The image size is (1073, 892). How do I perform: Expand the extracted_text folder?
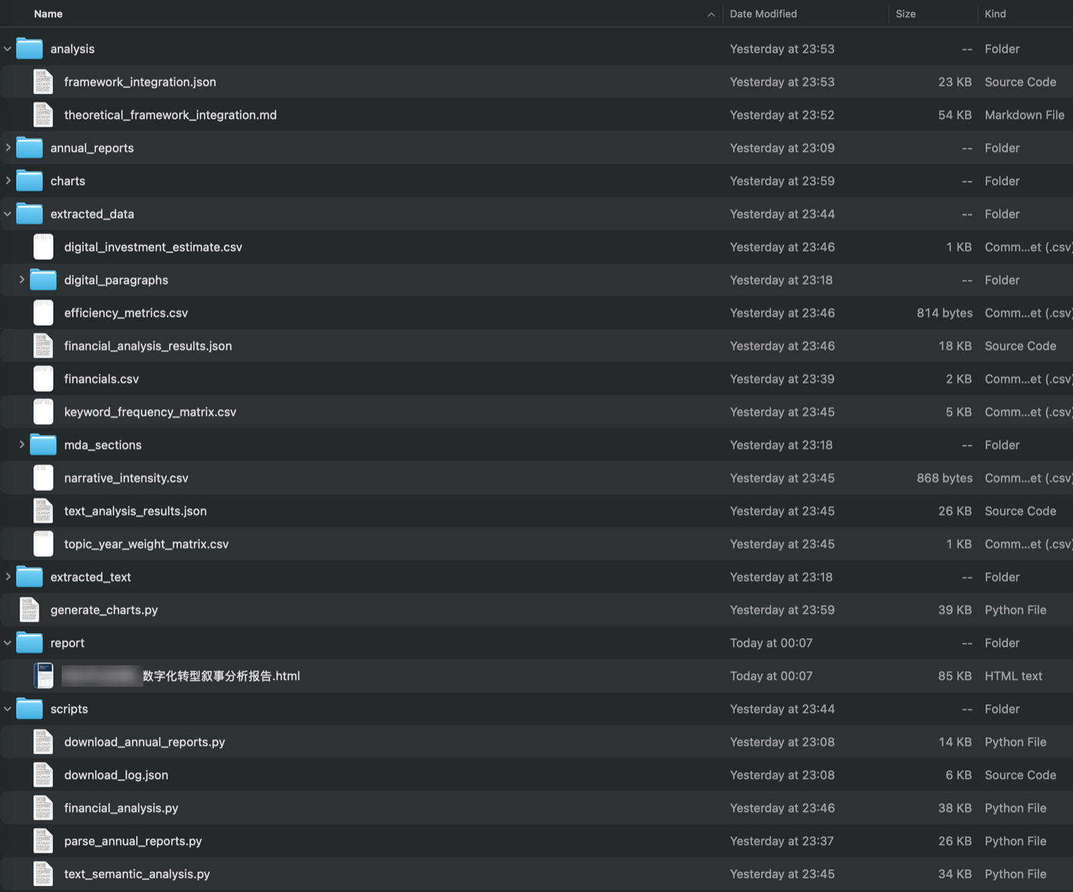[7, 577]
